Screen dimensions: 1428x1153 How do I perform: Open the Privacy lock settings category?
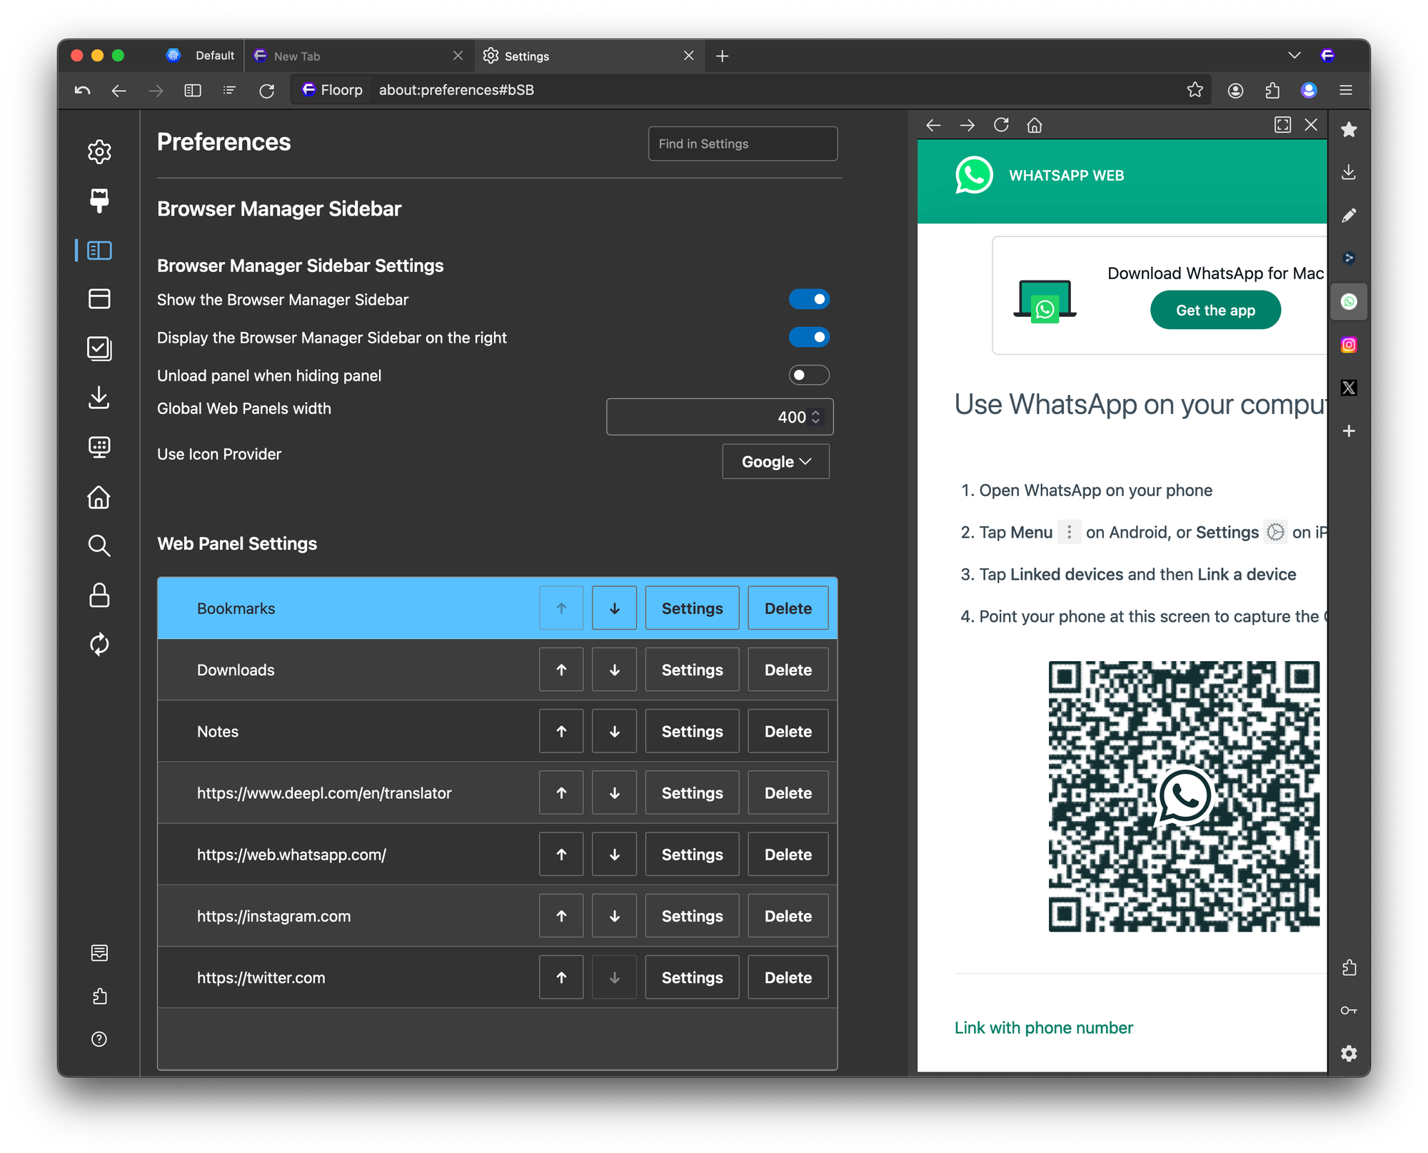pos(99,595)
